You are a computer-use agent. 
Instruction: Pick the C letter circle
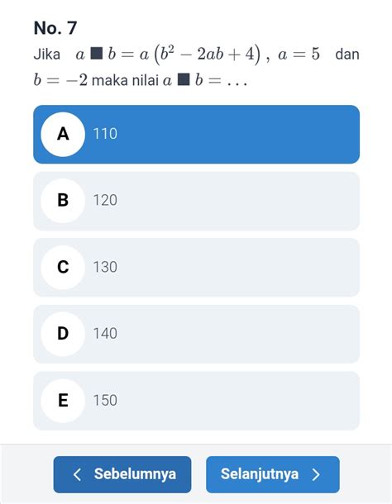[63, 268]
